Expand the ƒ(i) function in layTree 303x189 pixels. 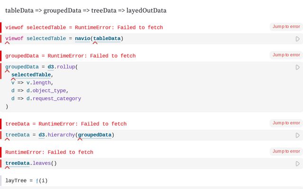(42, 180)
